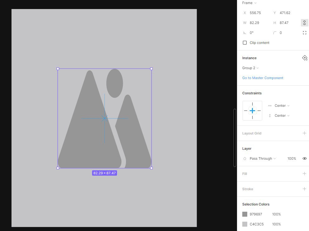Open horizontal constraint Center dropdown
This screenshot has width=309, height=231.
[282, 106]
